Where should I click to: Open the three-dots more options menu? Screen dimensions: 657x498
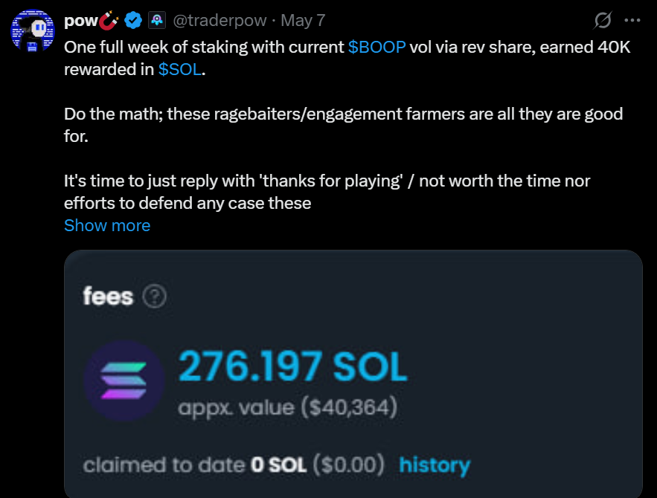point(632,20)
